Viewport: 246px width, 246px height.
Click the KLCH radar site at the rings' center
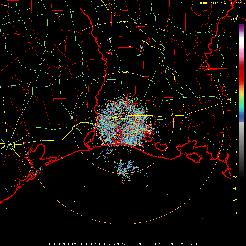click(x=123, y=123)
